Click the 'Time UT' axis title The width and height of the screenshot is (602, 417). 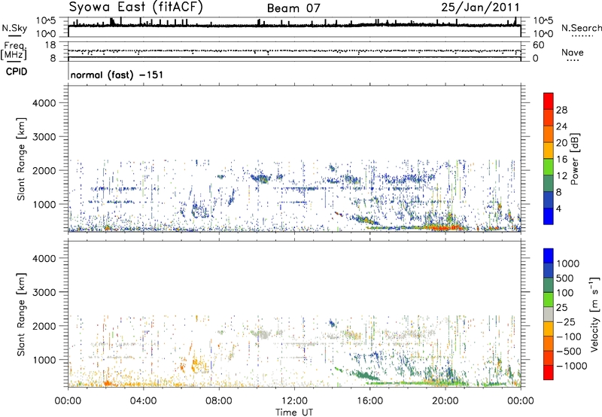pyautogui.click(x=294, y=412)
